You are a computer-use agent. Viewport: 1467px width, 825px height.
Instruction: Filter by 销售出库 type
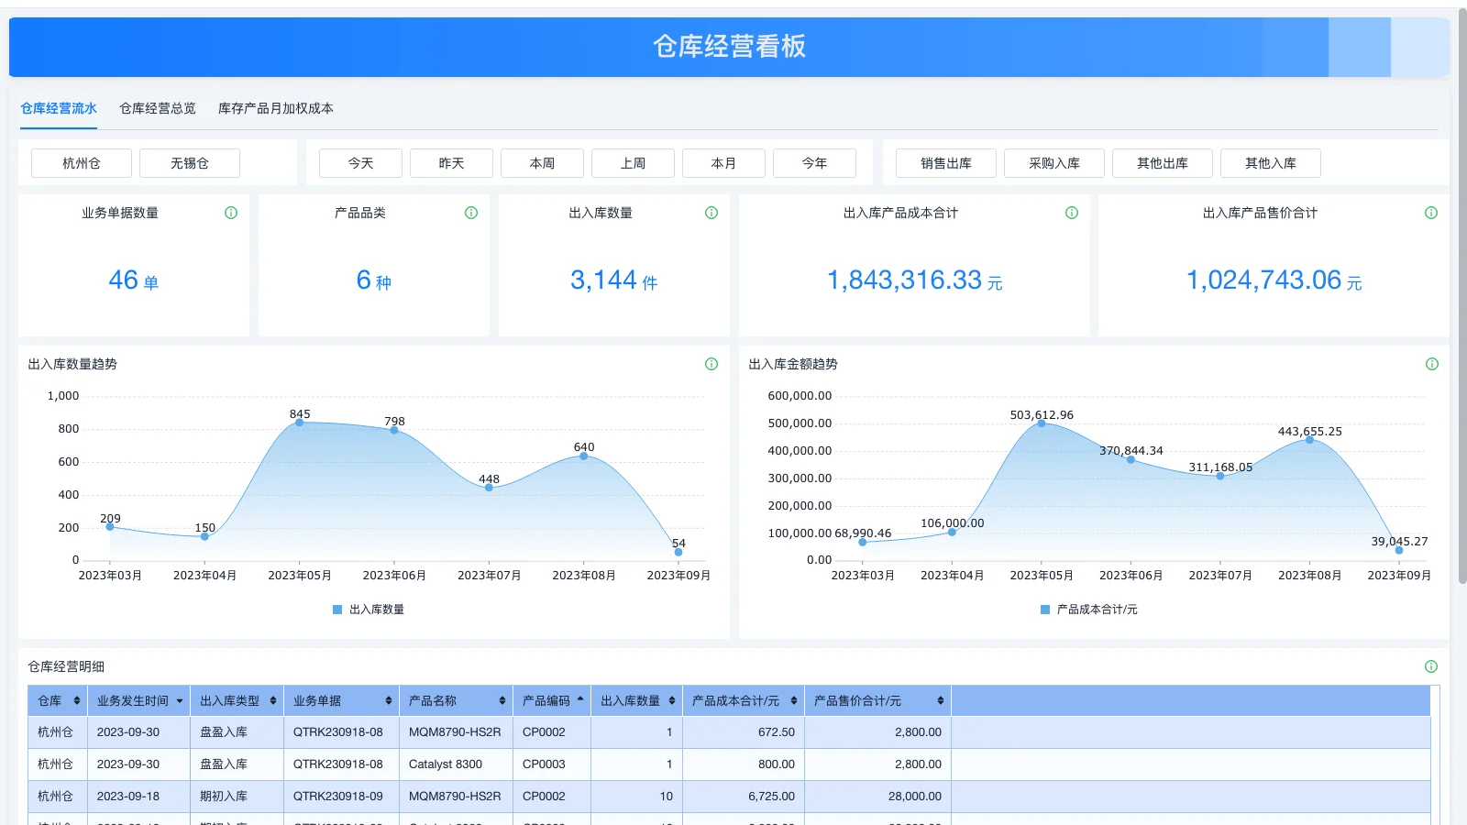946,163
